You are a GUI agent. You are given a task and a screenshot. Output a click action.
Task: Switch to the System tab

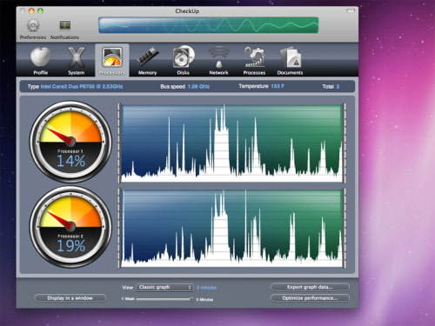[x=77, y=60]
